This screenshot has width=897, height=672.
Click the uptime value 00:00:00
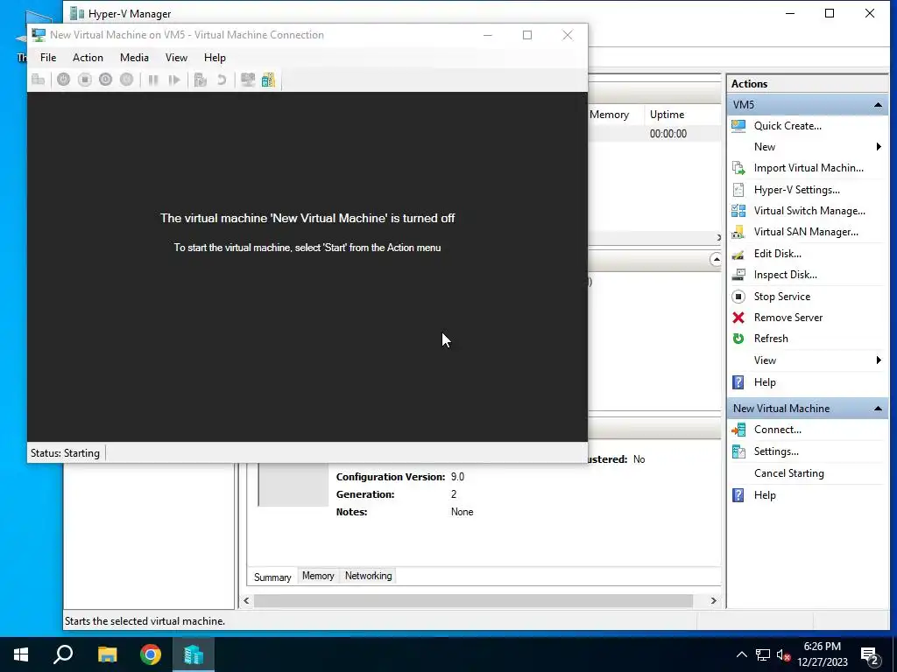coord(667,134)
